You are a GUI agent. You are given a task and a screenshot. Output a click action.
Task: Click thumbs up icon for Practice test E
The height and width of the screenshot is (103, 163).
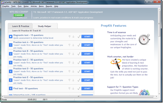73,80
